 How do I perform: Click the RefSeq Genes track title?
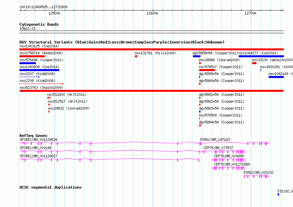[x=33, y=136]
